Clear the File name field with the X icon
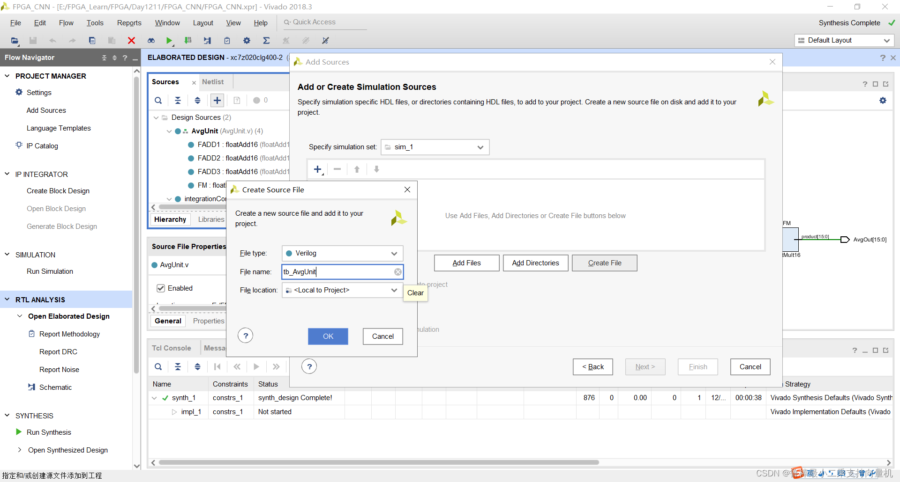Viewport: 900px width, 482px height. pos(397,272)
